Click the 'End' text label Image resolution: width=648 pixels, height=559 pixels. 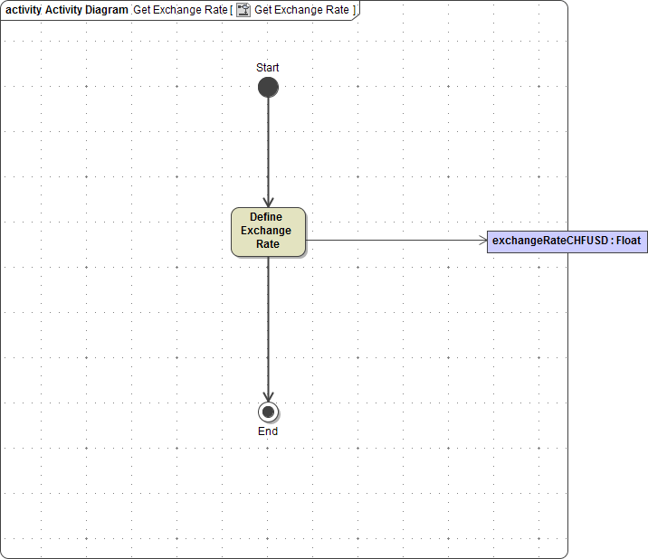point(268,431)
